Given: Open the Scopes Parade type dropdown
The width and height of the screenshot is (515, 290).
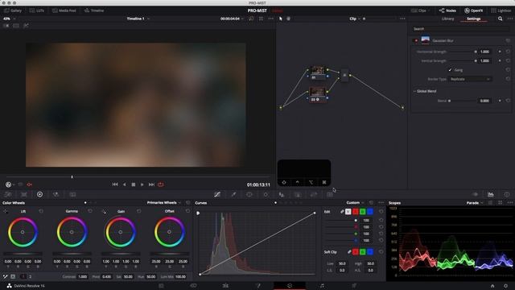Looking at the screenshot, I should tap(475, 203).
